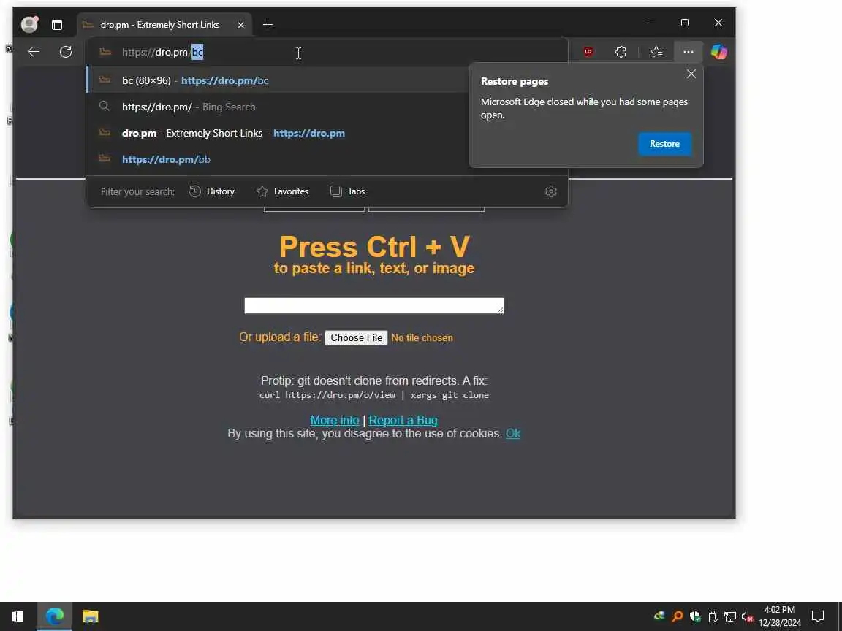Image resolution: width=842 pixels, height=631 pixels.
Task: Click the USB safely remove tray icon
Action: pyautogui.click(x=713, y=616)
